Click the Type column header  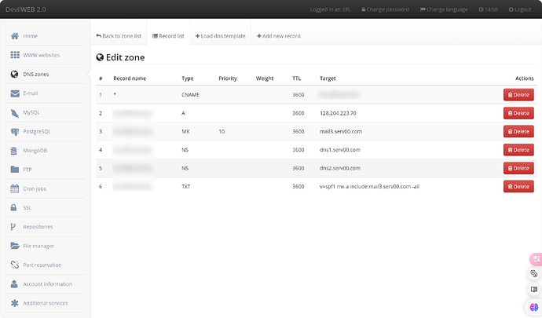coord(188,79)
